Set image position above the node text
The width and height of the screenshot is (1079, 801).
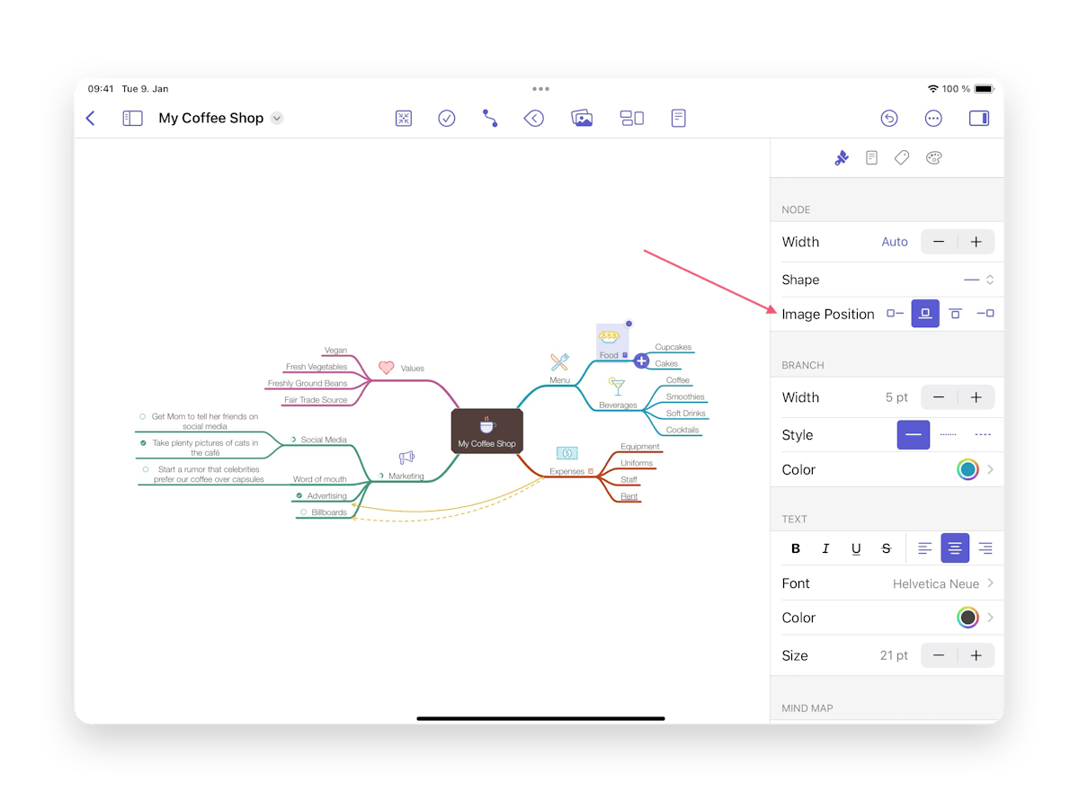click(x=925, y=314)
